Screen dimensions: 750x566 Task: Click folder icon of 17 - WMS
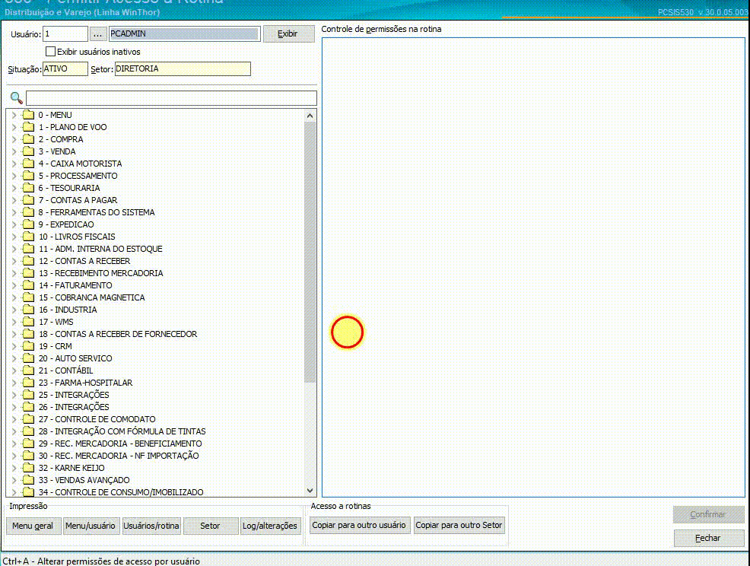click(x=29, y=322)
